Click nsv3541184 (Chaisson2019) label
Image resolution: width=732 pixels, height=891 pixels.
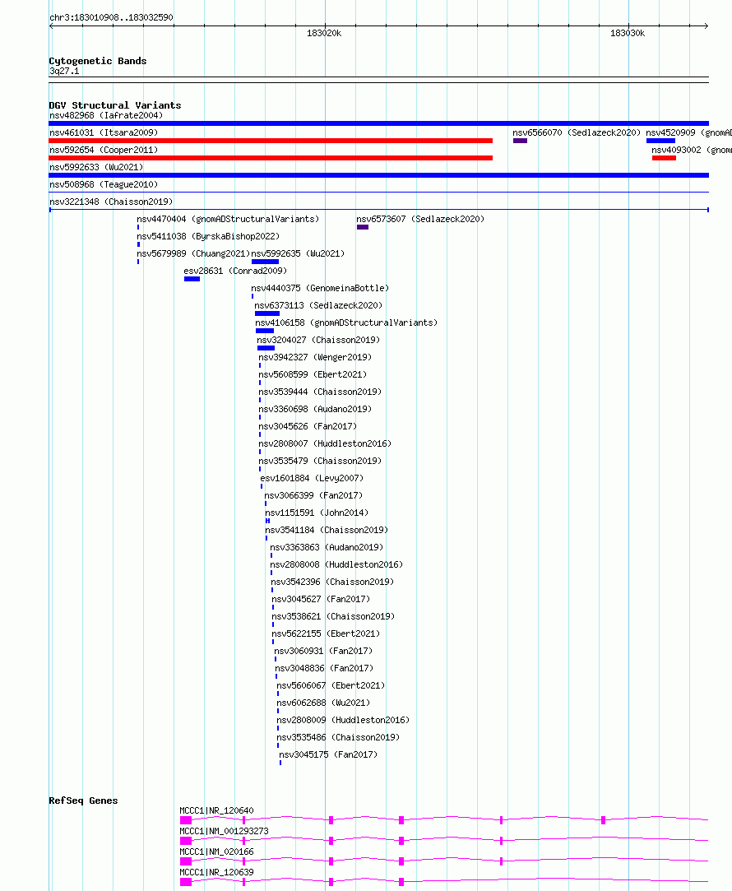pyautogui.click(x=327, y=530)
